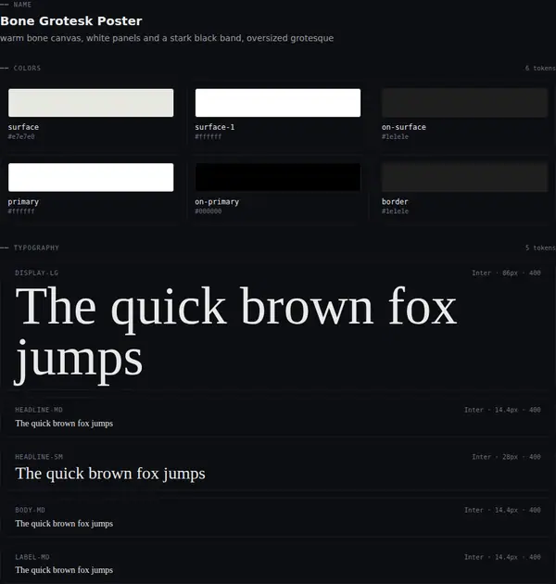Screen dimensions: 556x584
Task: Select the primary white color swatch
Action: tap(91, 177)
